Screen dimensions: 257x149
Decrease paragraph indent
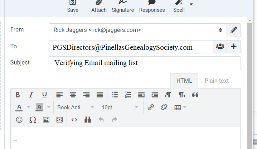(x=141, y=95)
